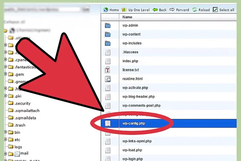
Task: Expand the mail folder tree node
Action: point(5,154)
